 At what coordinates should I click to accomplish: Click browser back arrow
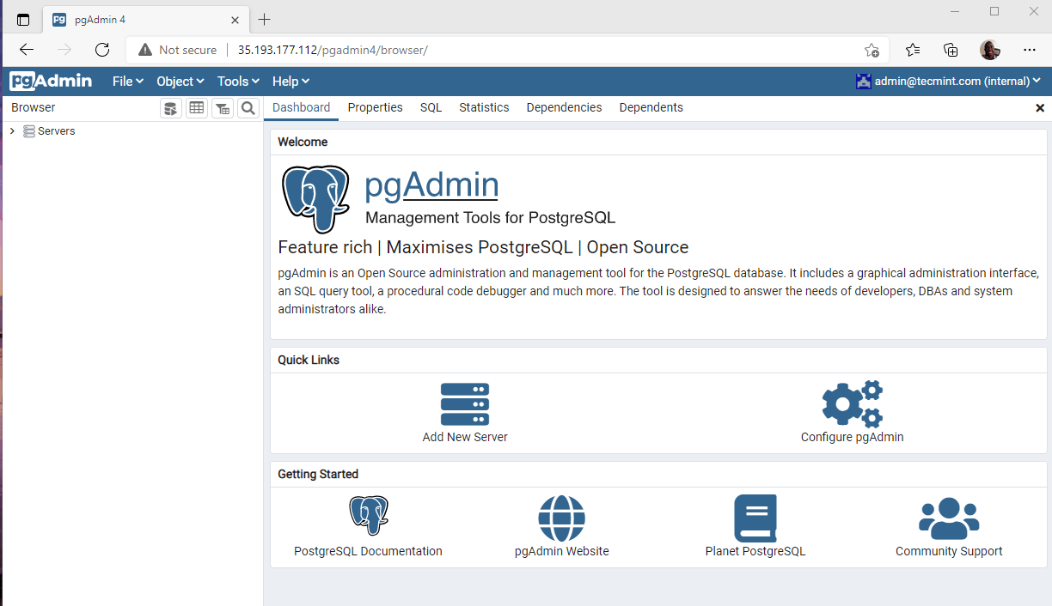point(27,50)
